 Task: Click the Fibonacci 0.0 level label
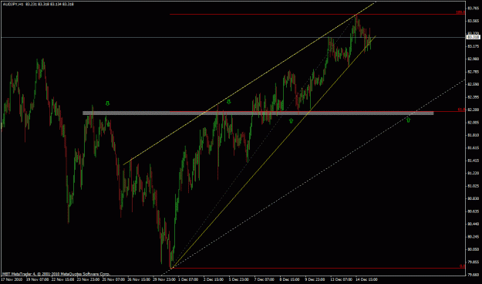[462, 266]
